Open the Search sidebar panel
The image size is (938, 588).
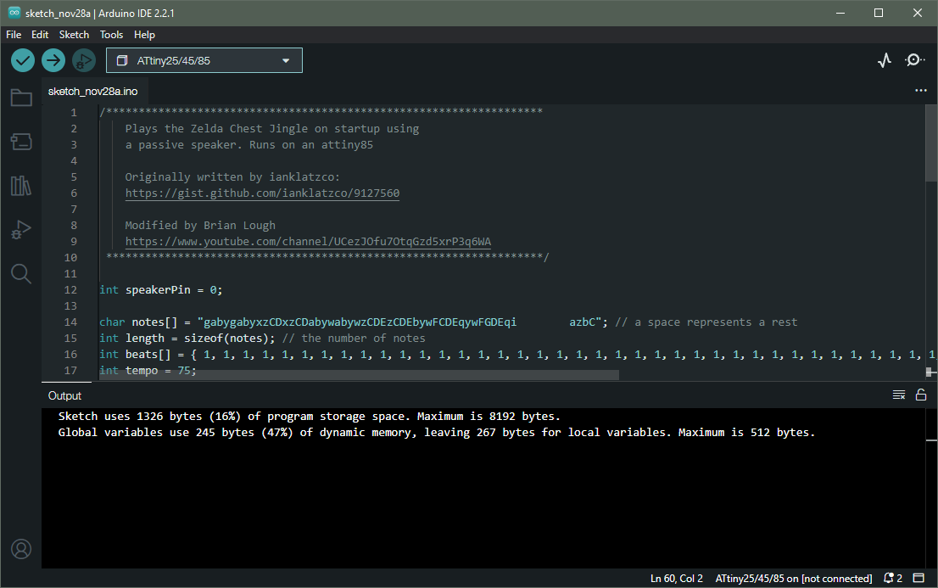pyautogui.click(x=21, y=274)
